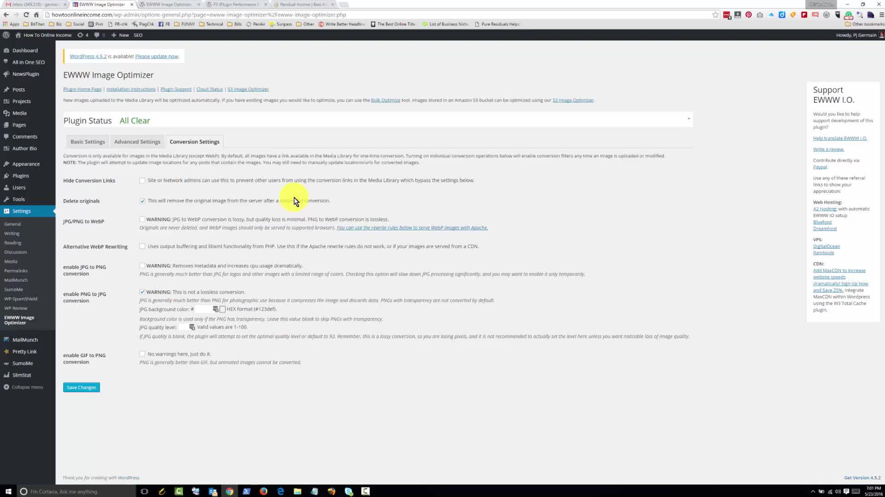Click Write a review link

click(828, 149)
